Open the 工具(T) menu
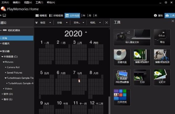 coord(39,3)
